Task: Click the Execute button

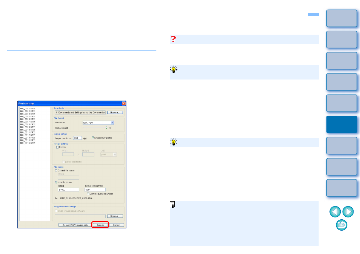Action: [100, 225]
